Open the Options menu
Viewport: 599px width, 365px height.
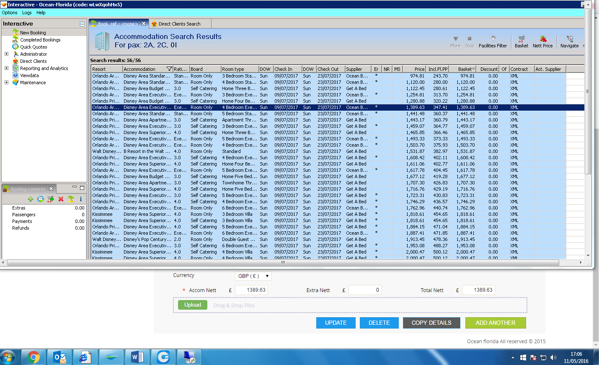(x=10, y=13)
